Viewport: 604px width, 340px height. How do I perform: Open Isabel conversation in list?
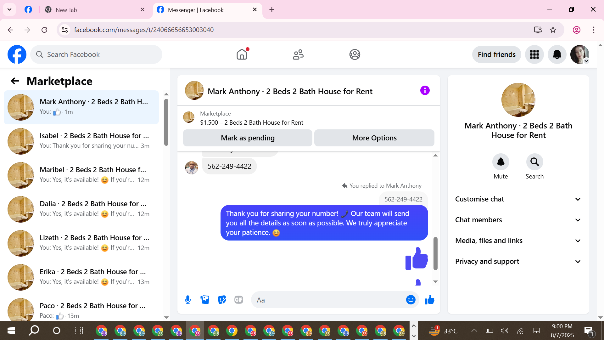(81, 141)
